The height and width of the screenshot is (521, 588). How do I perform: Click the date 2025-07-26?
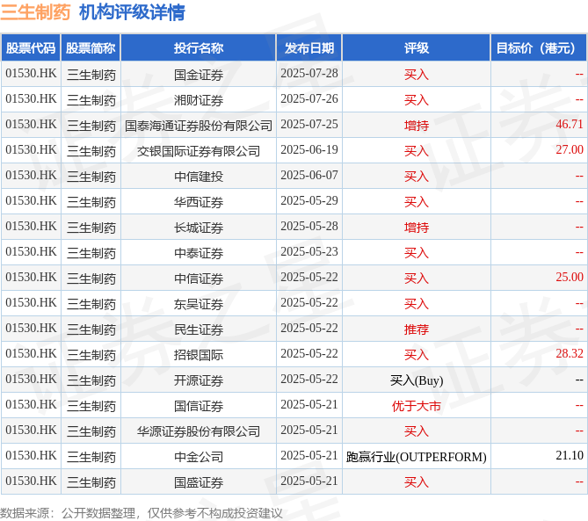pyautogui.click(x=309, y=99)
